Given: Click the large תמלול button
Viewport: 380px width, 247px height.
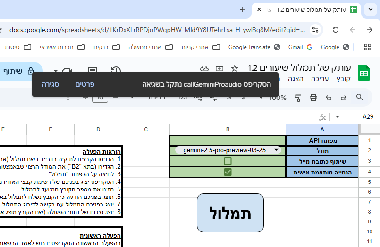Looking at the screenshot, I should click(230, 213).
